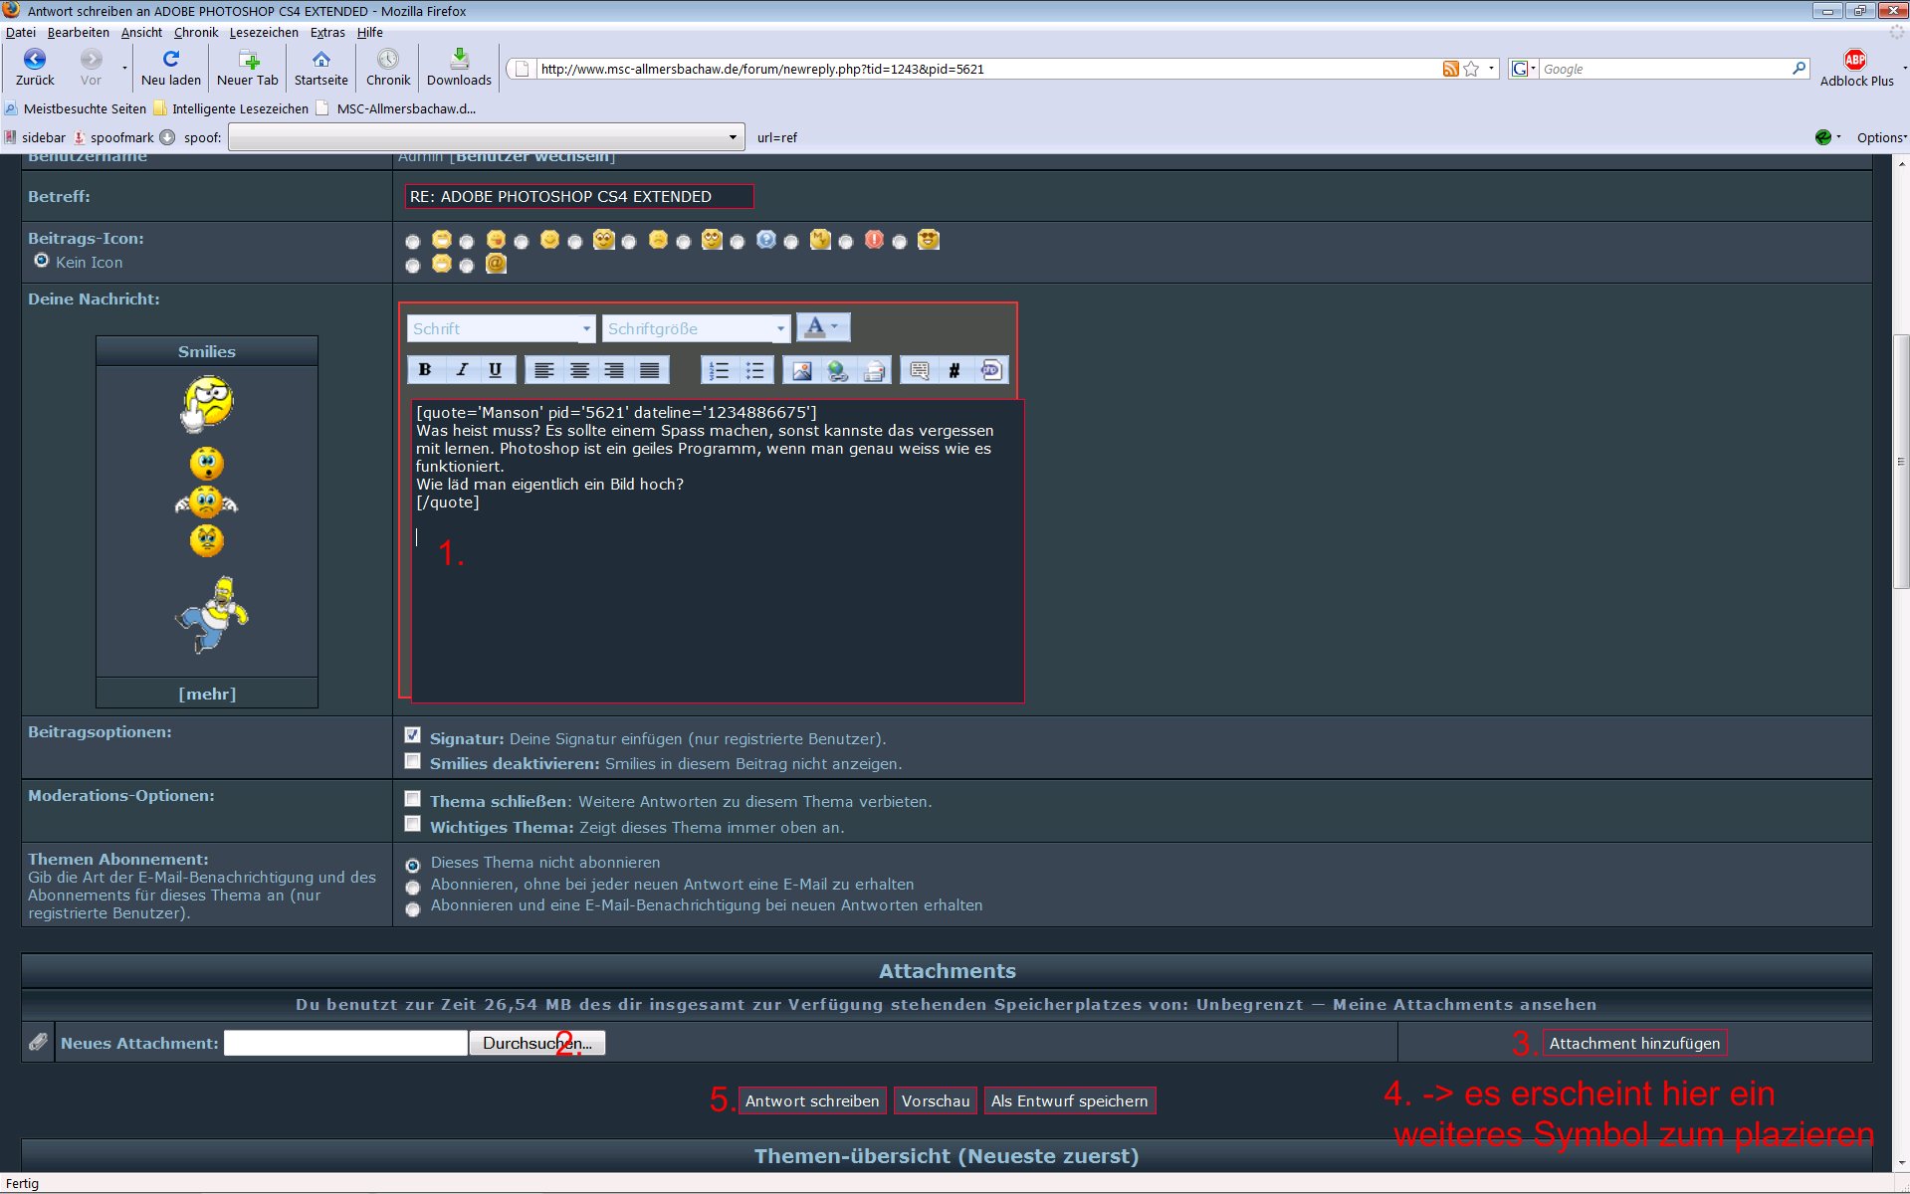
Task: Toggle bold formatting in the editor
Action: [x=425, y=370]
